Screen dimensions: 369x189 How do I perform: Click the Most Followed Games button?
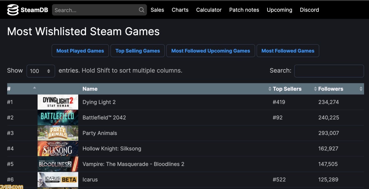pos(288,51)
